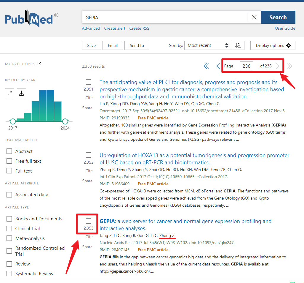
Task: Click the Oncotarget 2017 journal citation
Action: coord(193,111)
